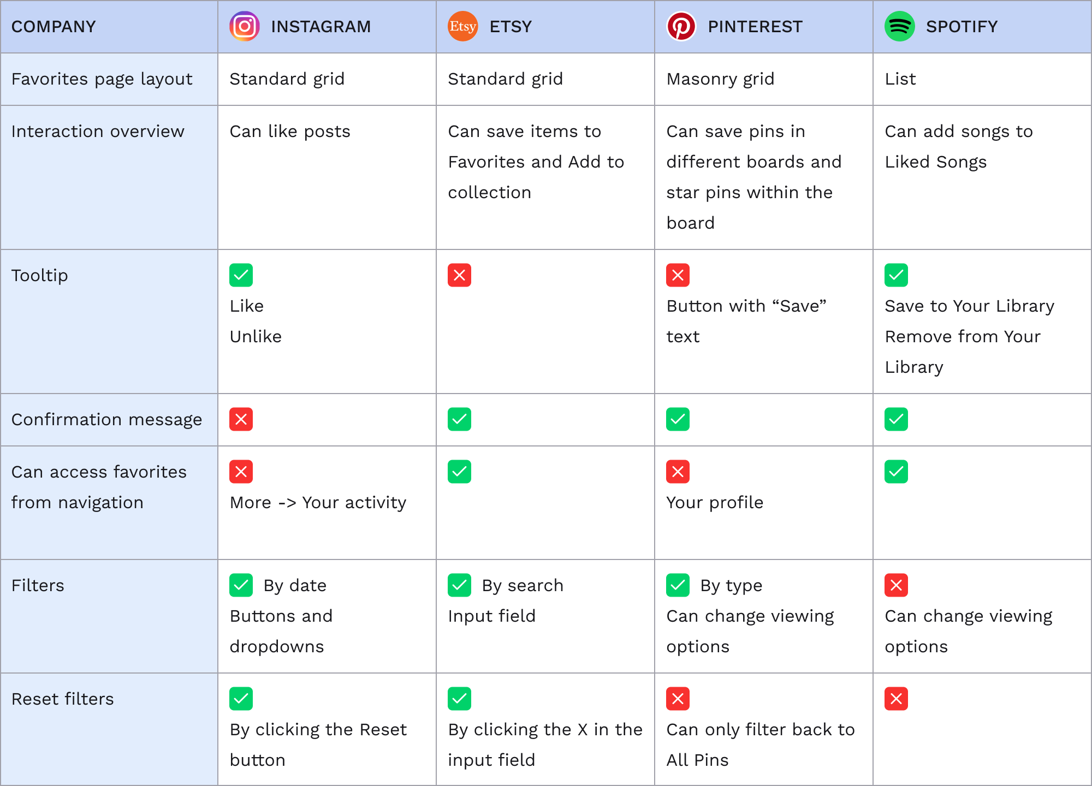1092x786 pixels.
Task: Click green check in Etsy's Confirmation message cell
Action: 459,419
